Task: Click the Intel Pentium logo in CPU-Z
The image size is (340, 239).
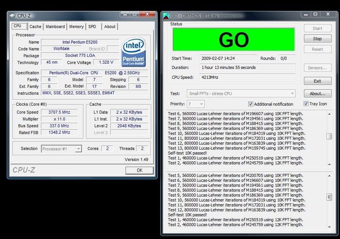Action: click(133, 52)
